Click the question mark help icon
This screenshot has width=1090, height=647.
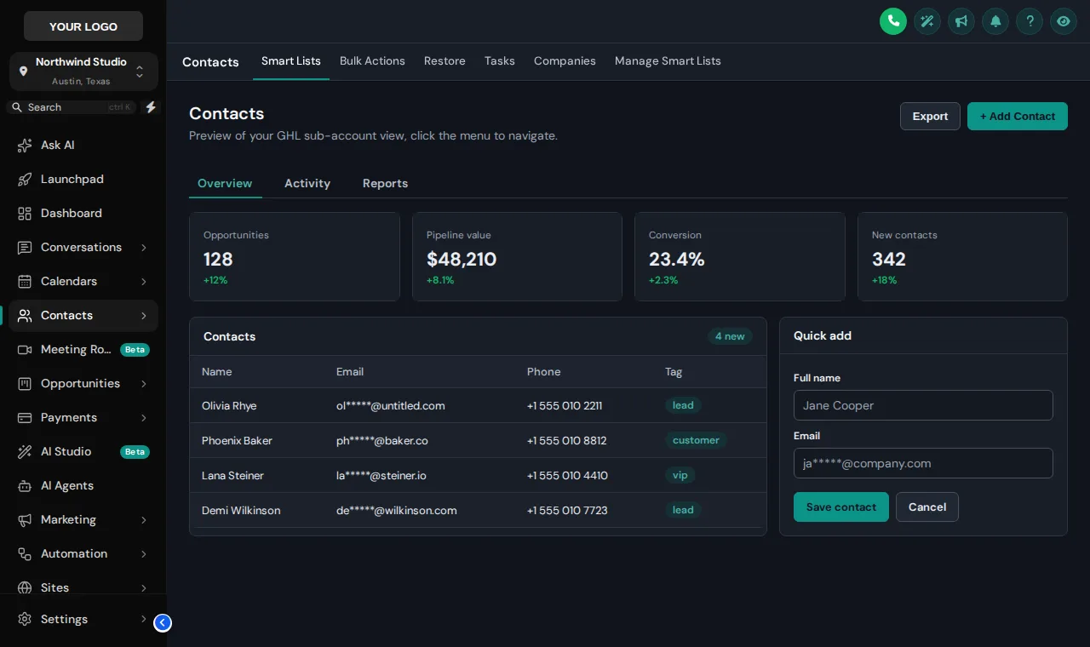(x=1030, y=21)
